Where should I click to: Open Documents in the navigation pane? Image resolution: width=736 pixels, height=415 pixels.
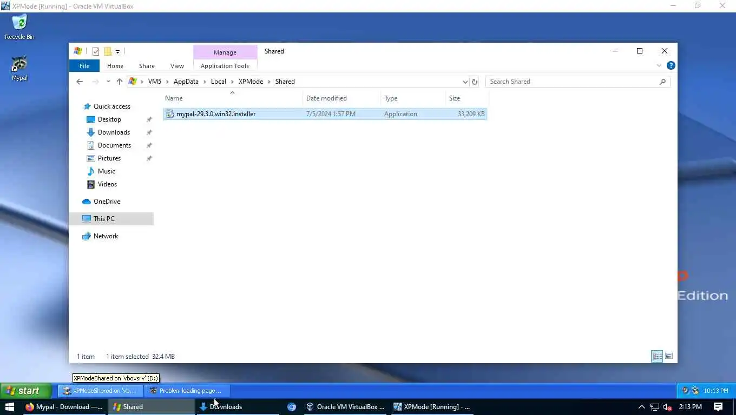(114, 145)
